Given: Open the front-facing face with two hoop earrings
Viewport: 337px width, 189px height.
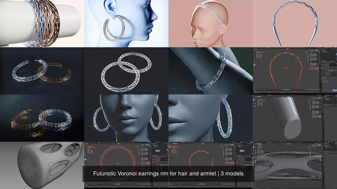Looking at the screenshot, I should [126, 118].
